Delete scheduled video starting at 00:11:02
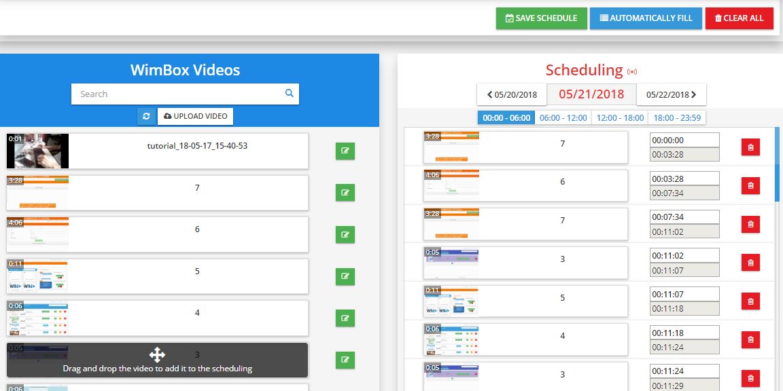The height and width of the screenshot is (391, 783). coord(750,263)
